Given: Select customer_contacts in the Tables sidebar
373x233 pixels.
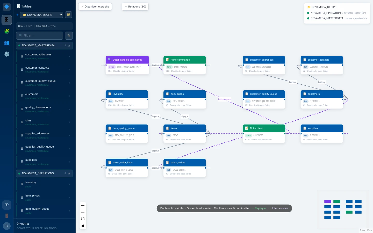Looking at the screenshot, I should (44, 69).
